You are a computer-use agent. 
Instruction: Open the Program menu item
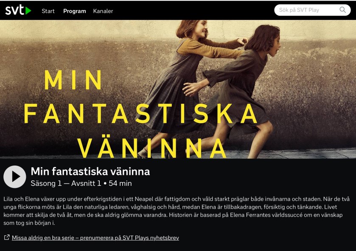(x=75, y=11)
